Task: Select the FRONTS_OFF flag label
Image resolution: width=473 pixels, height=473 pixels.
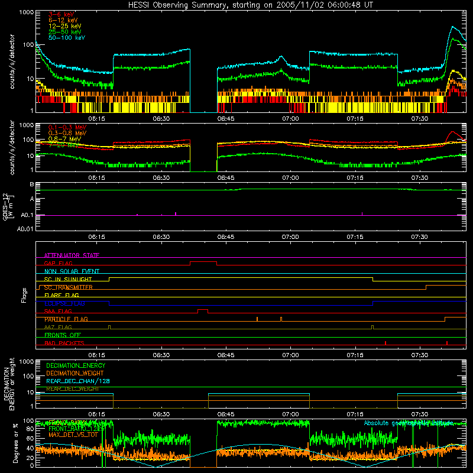Action: click(63, 335)
